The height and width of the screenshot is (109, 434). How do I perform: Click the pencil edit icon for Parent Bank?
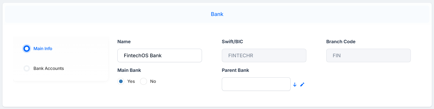[302, 85]
